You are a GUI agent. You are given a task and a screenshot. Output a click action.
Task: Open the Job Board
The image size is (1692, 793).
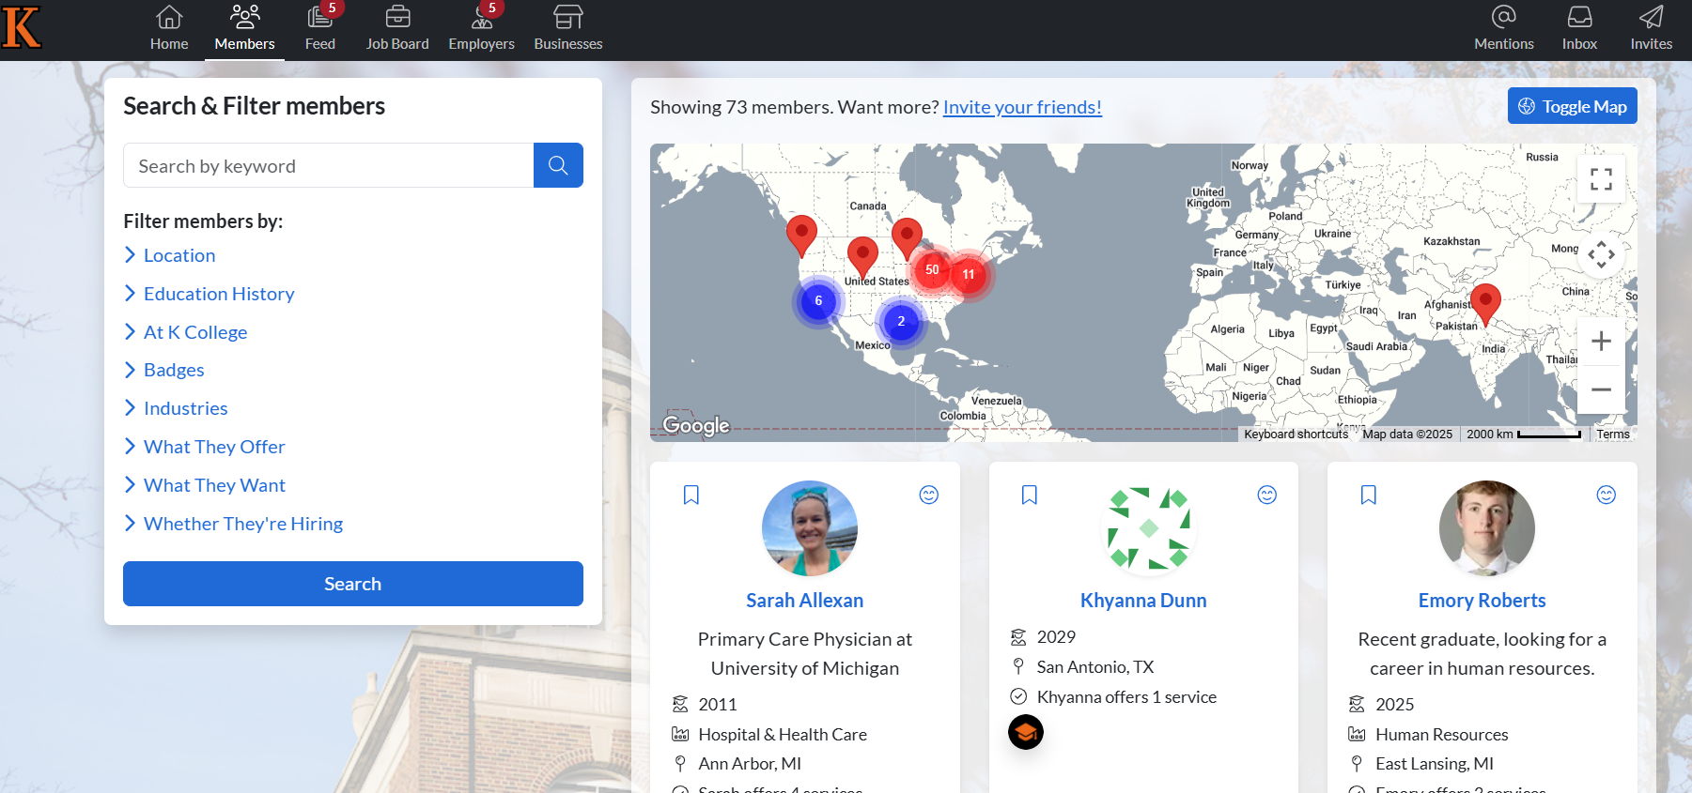[x=397, y=29]
